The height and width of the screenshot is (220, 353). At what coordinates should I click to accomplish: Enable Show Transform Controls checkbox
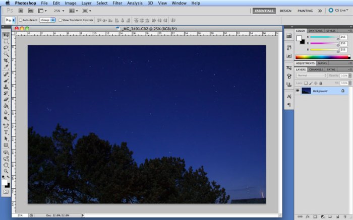(x=60, y=20)
